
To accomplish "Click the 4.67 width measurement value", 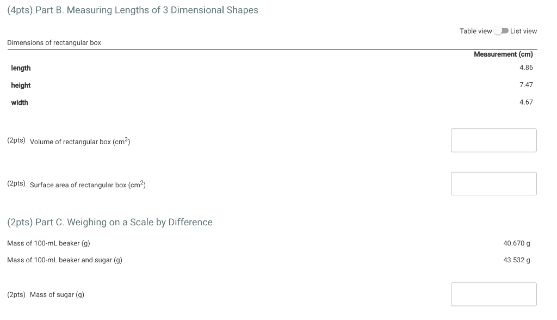I will click(527, 102).
